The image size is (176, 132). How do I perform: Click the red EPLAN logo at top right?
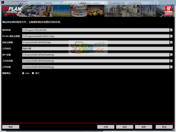coord(168,11)
